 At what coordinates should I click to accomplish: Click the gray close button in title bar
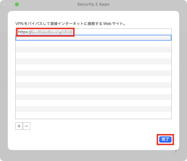click(5, 4)
